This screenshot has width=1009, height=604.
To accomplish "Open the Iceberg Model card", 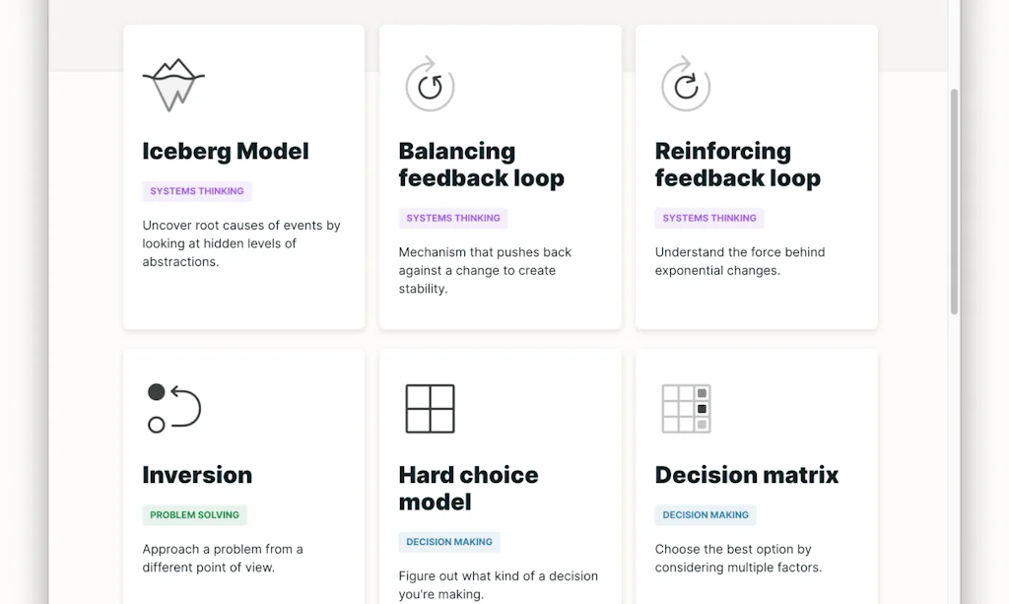I will coord(243,177).
